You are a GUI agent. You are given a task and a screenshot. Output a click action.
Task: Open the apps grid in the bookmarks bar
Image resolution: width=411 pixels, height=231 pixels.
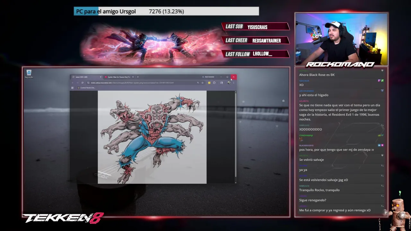click(x=72, y=88)
